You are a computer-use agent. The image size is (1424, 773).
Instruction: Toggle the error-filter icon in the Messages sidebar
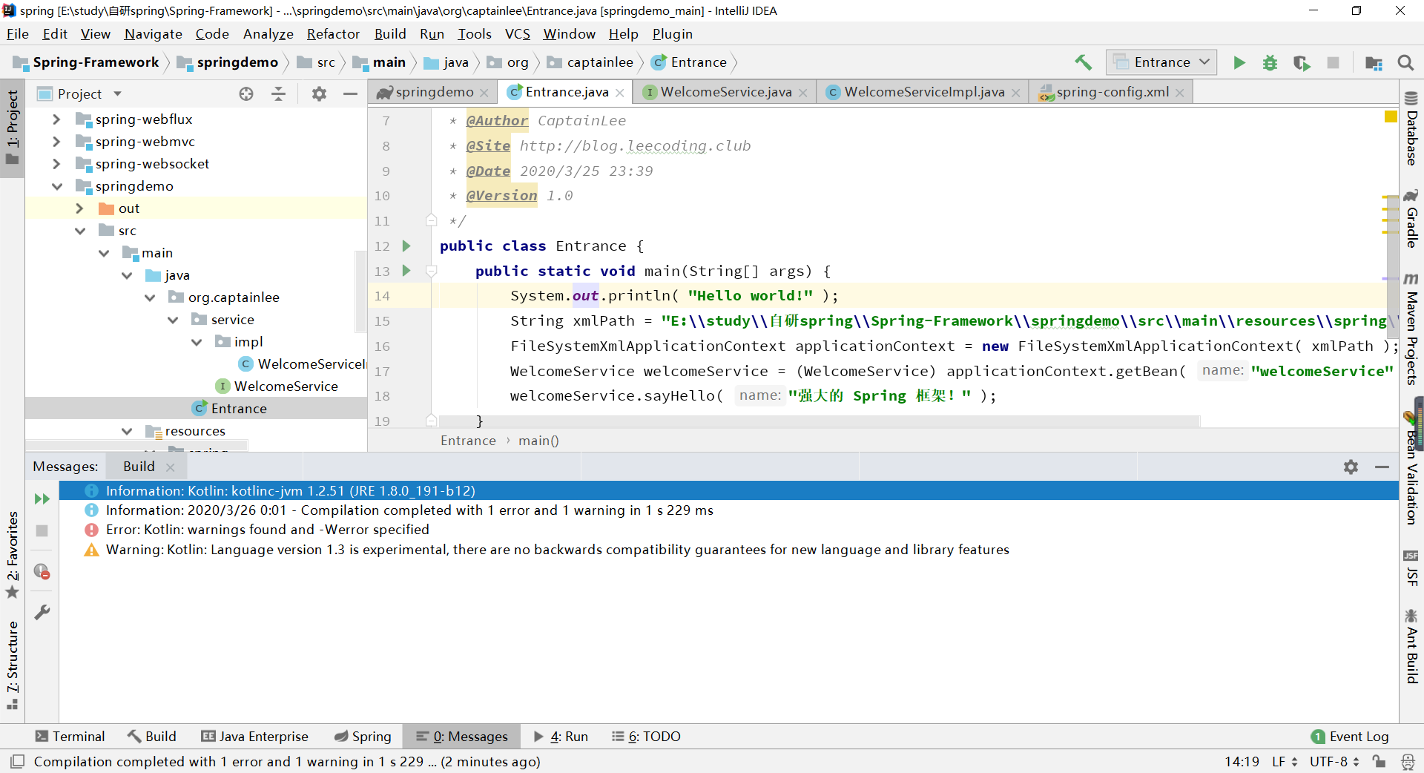[42, 571]
